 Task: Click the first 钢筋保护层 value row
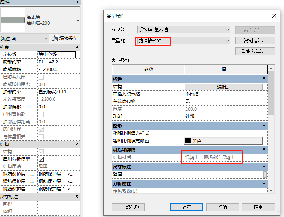[x=57, y=174]
